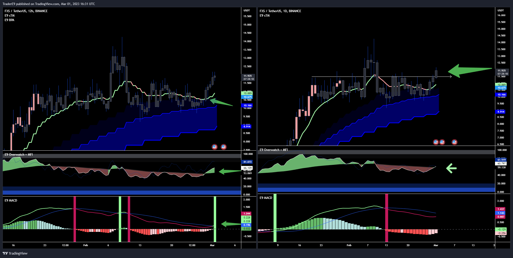The height and width of the screenshot is (258, 513).
Task: Click US flag event icon above Mar, 1D chart
Action: click(436, 142)
